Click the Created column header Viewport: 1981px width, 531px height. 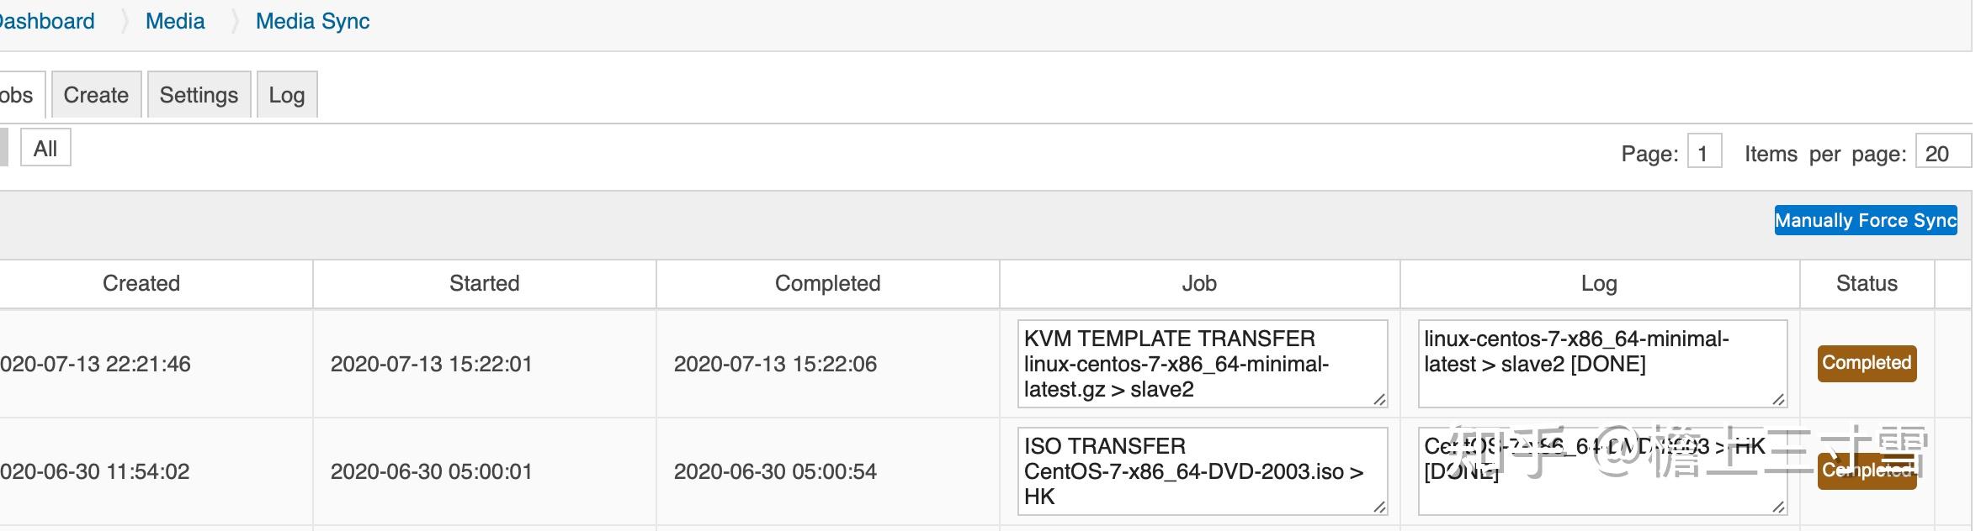click(141, 283)
